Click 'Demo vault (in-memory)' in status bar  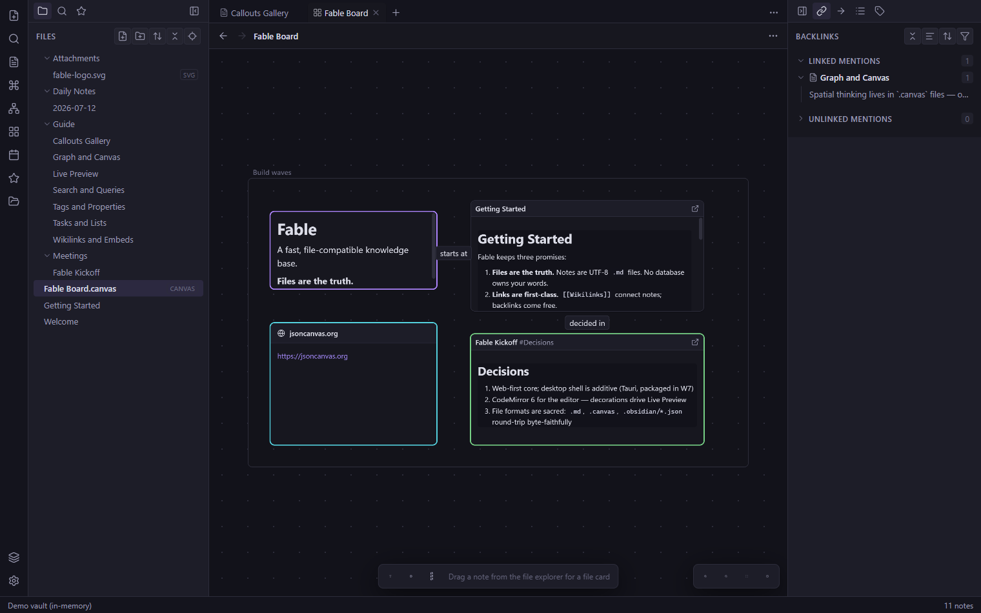point(50,605)
